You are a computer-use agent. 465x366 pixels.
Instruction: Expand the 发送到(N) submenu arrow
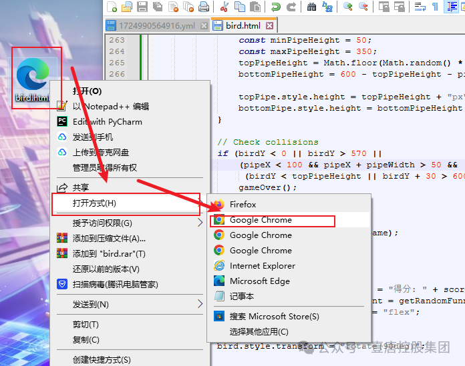pos(200,304)
